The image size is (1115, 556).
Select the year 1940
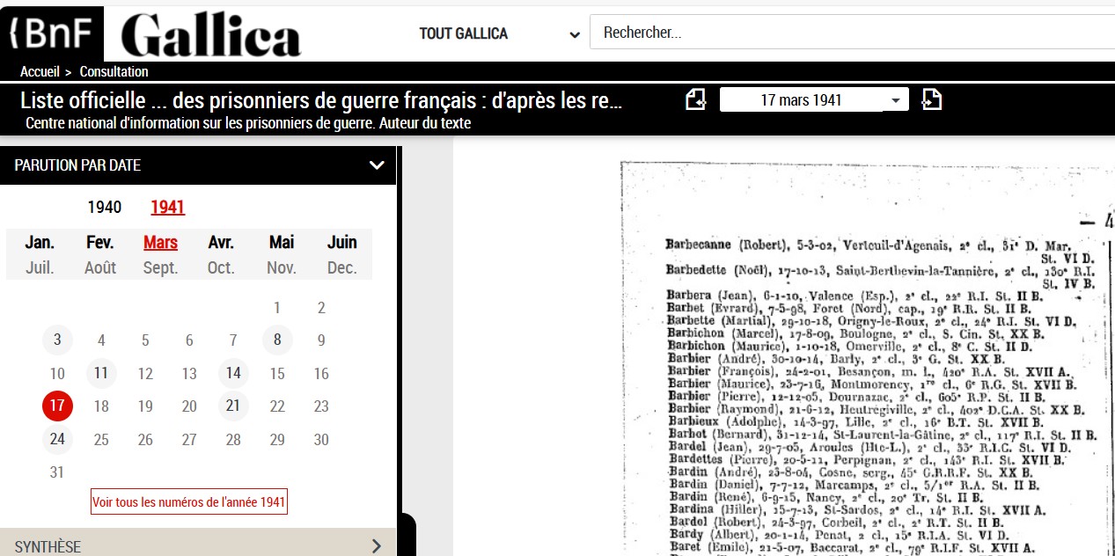click(105, 208)
